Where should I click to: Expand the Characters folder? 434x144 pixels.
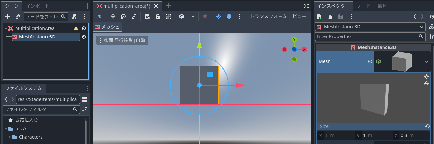[10, 137]
